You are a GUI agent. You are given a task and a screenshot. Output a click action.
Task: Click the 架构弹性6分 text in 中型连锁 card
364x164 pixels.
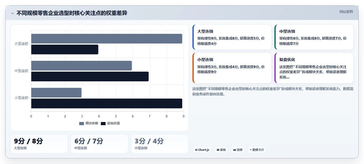pyautogui.click(x=289, y=38)
